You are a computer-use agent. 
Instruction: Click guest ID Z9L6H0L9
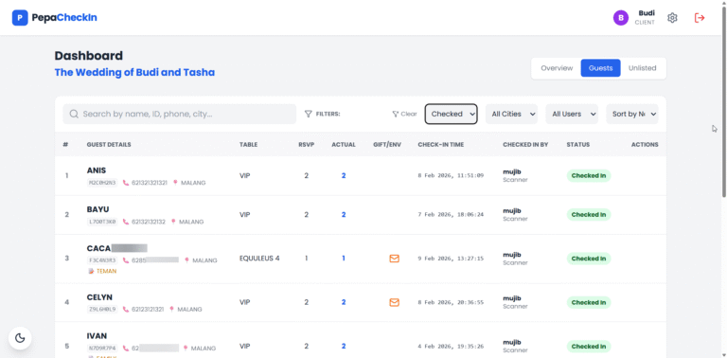coord(102,310)
